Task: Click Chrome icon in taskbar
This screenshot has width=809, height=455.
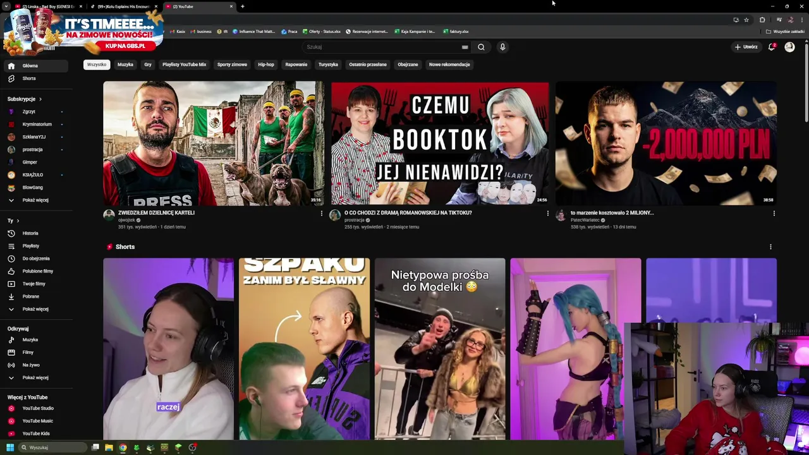Action: coord(123,447)
